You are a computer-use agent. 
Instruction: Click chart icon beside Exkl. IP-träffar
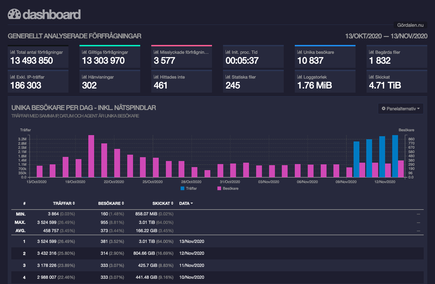click(13, 77)
